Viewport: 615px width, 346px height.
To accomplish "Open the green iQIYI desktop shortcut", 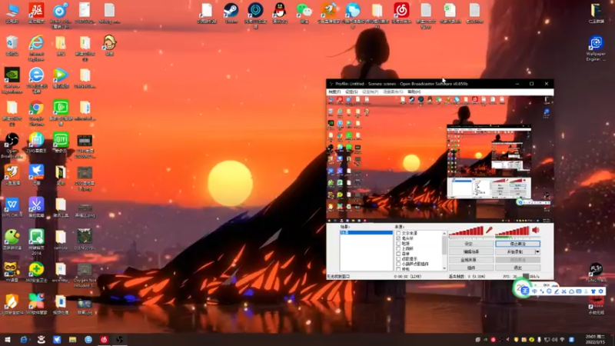I will coord(61,143).
